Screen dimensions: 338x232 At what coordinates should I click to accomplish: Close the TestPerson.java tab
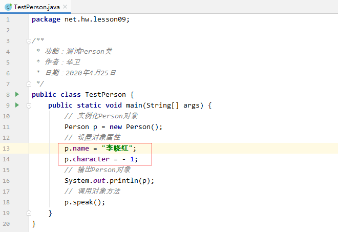65,7
